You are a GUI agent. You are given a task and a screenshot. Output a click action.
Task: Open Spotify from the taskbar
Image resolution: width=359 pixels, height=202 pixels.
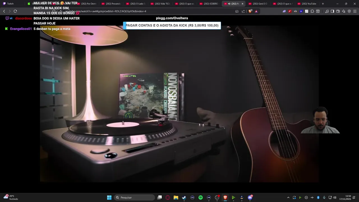tap(201, 198)
